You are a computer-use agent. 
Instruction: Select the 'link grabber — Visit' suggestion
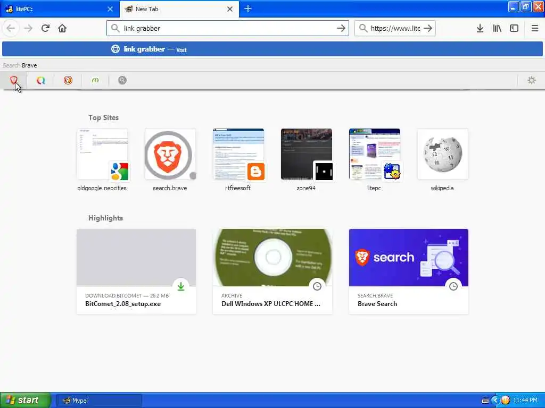point(272,49)
